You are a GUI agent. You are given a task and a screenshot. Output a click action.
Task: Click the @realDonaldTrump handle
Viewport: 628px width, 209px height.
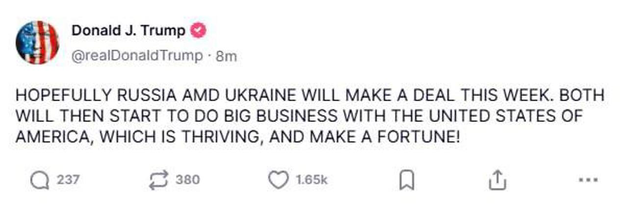(x=137, y=56)
